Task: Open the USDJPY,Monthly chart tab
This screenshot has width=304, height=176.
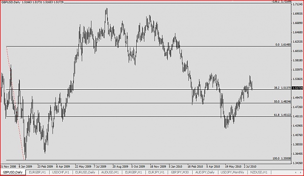Action: 232,172
